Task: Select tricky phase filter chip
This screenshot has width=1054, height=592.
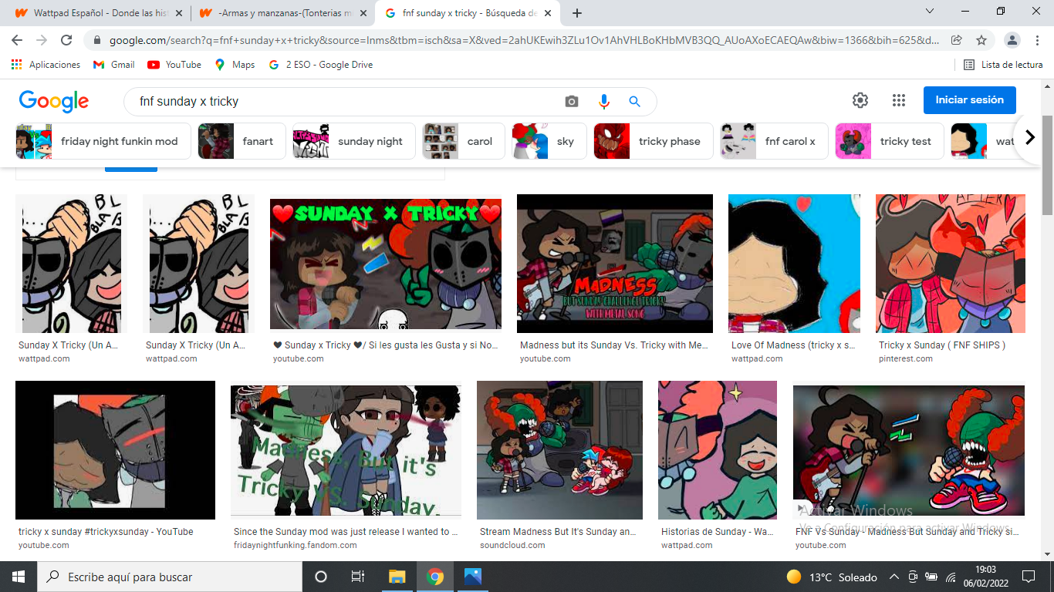Action: 654,141
